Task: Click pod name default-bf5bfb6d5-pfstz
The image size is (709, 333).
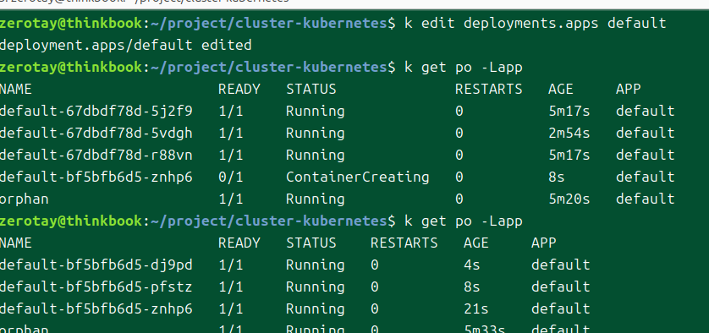Action: pyautogui.click(x=96, y=287)
